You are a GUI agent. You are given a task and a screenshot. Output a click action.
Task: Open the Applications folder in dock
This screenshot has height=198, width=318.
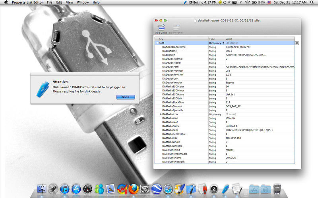(x=254, y=189)
